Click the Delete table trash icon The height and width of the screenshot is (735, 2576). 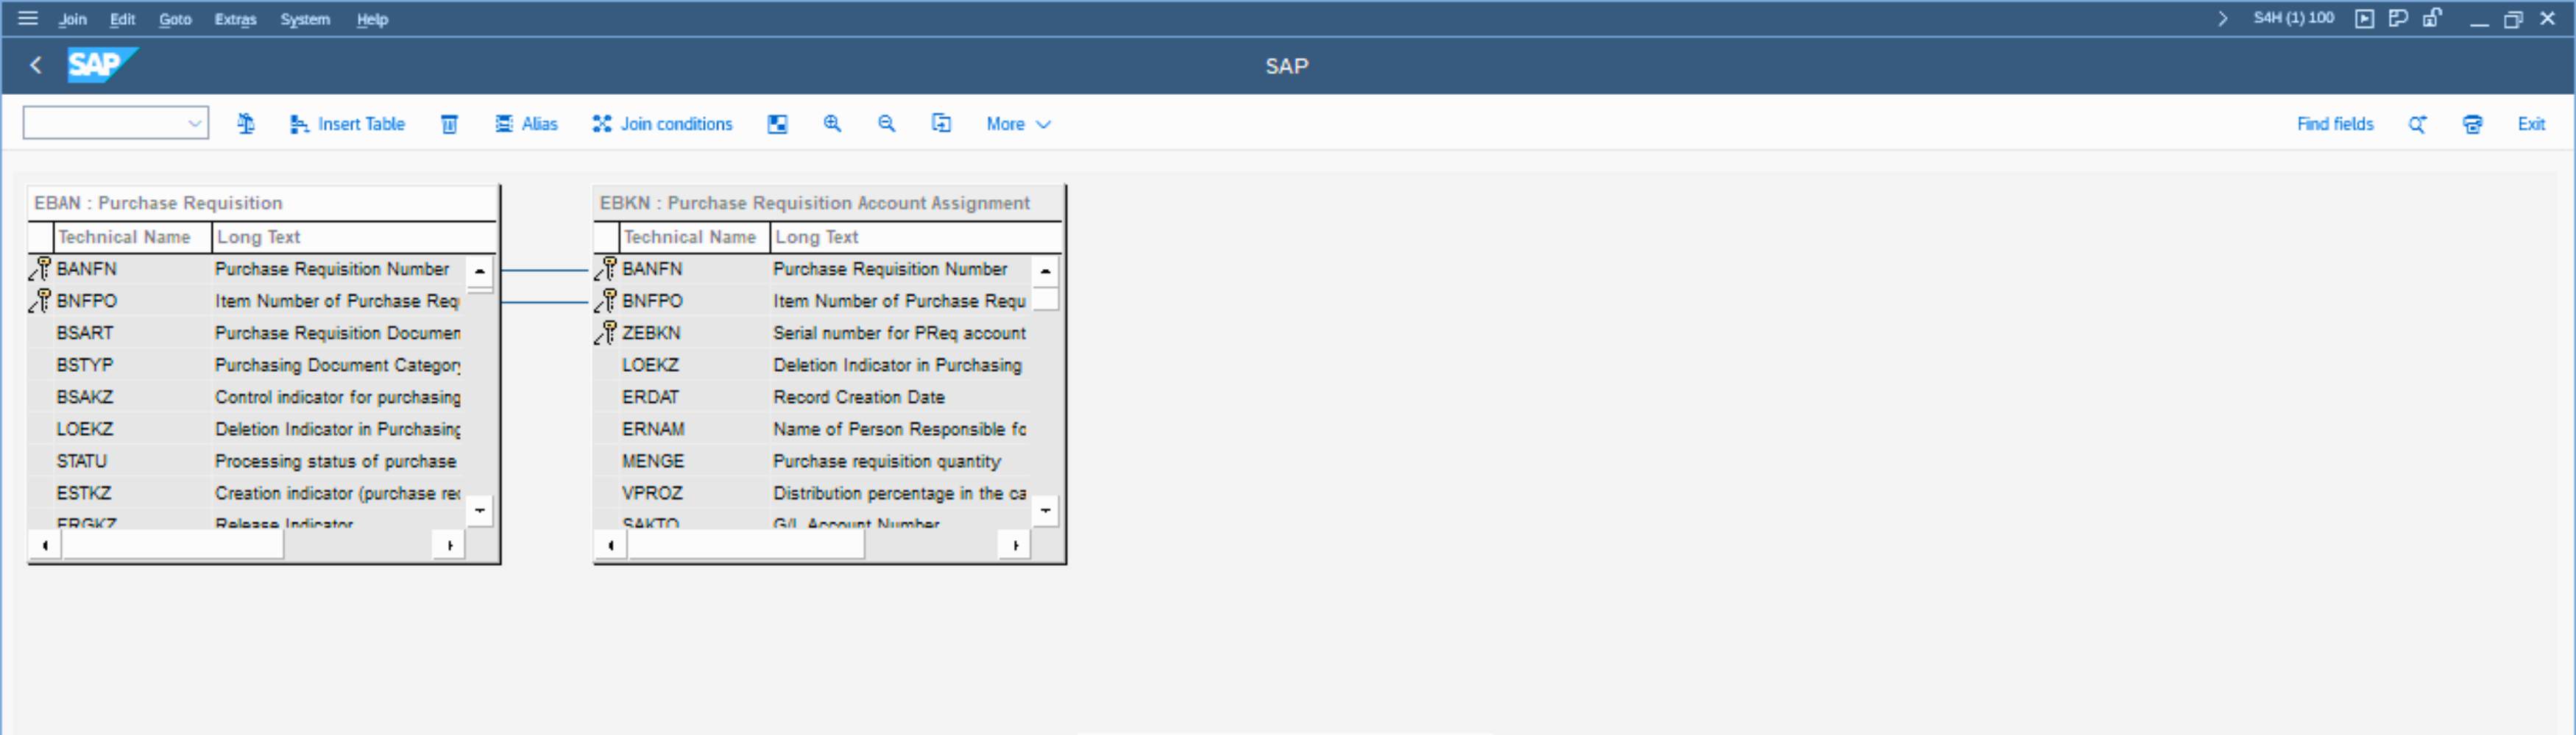coord(449,123)
